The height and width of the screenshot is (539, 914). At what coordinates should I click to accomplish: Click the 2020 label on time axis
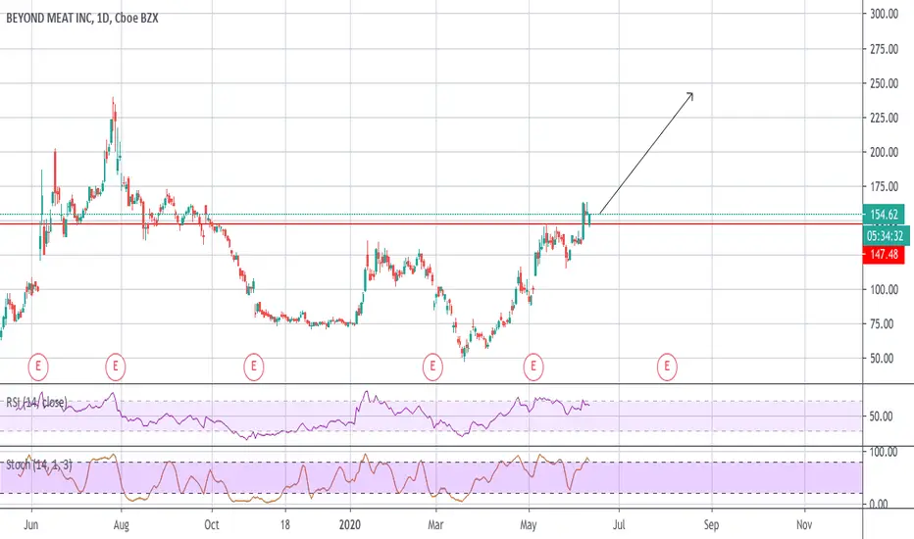tap(350, 524)
